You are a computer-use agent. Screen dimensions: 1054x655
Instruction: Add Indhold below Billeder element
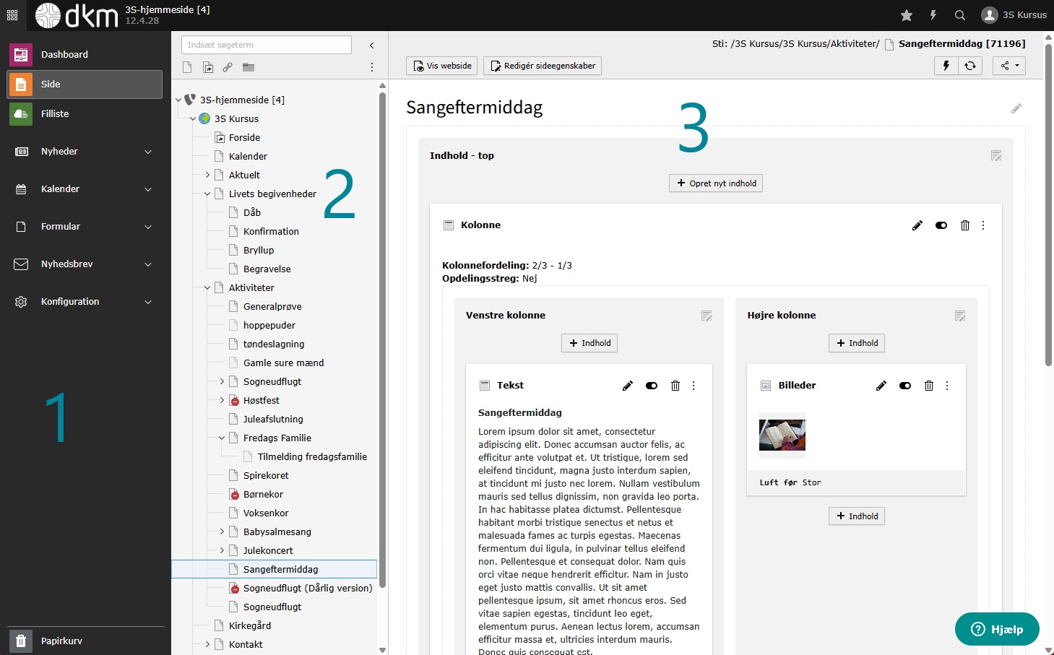coord(857,516)
